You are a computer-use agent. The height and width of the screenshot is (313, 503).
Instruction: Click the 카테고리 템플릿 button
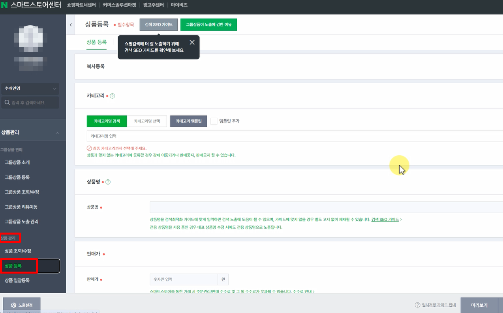coord(189,121)
